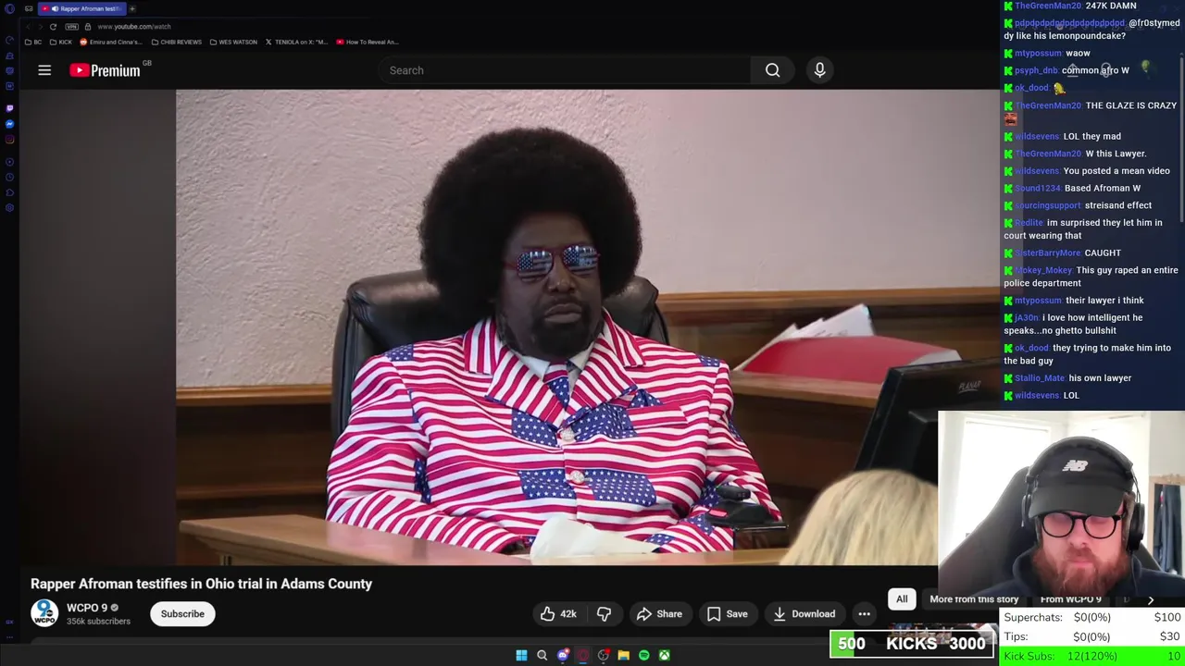Open Spotify from taskbar
This screenshot has height=666, width=1185.
point(643,655)
